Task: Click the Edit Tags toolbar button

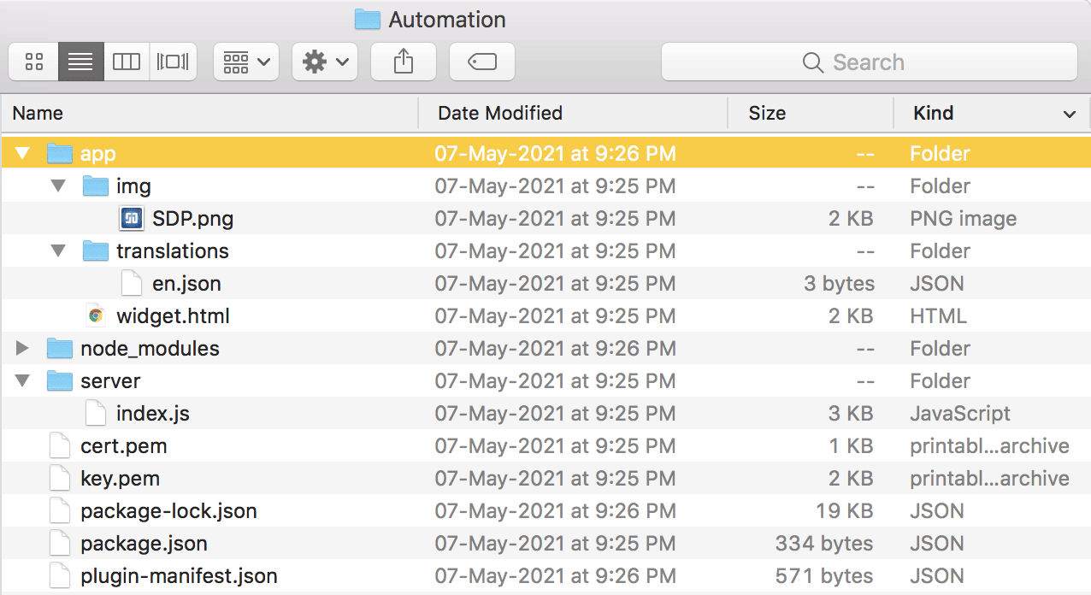Action: pyautogui.click(x=482, y=62)
